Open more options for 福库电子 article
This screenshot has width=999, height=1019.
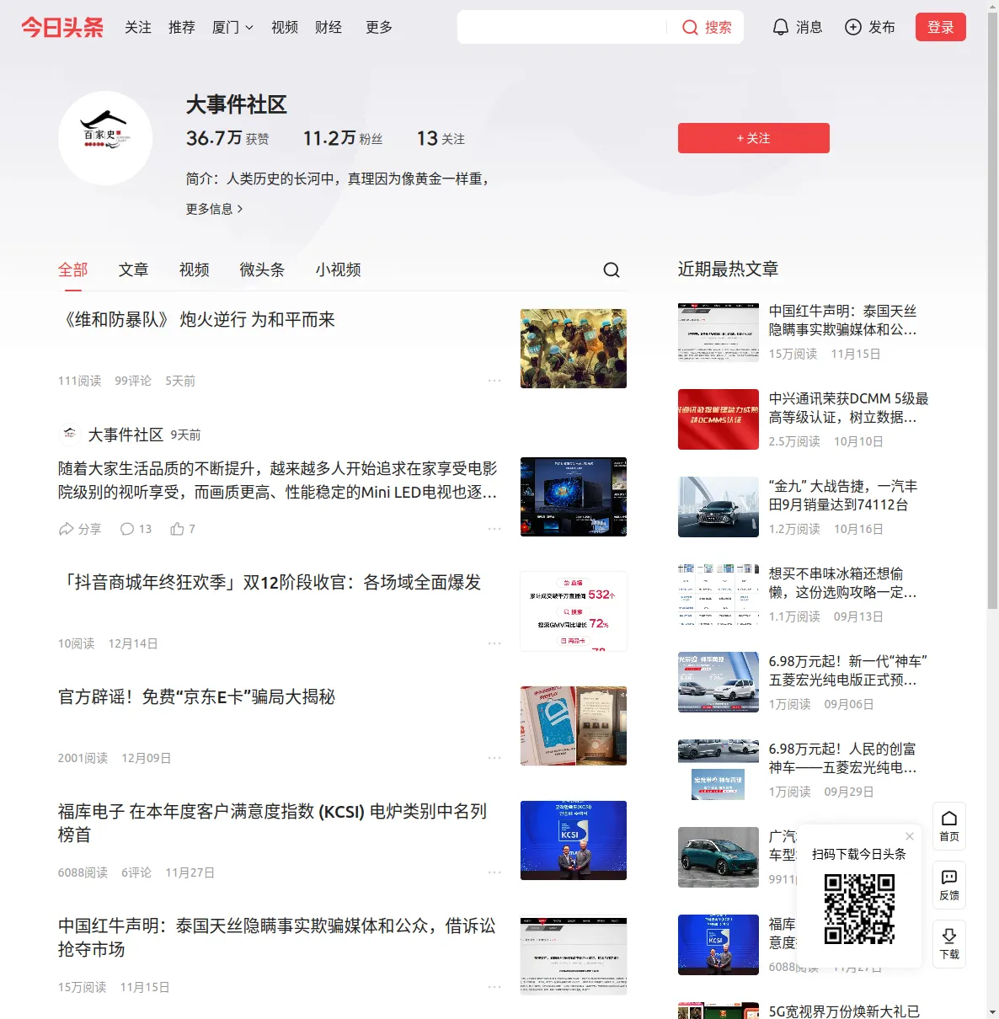click(494, 872)
